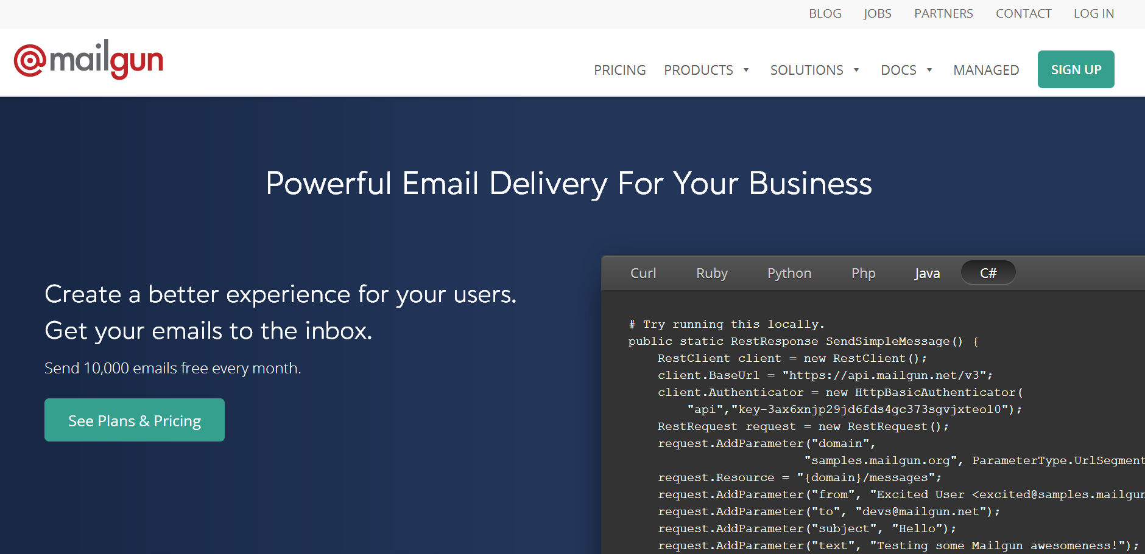Screen dimensions: 1145x554
Task: Expand the Products dropdown arrow
Action: tap(746, 70)
